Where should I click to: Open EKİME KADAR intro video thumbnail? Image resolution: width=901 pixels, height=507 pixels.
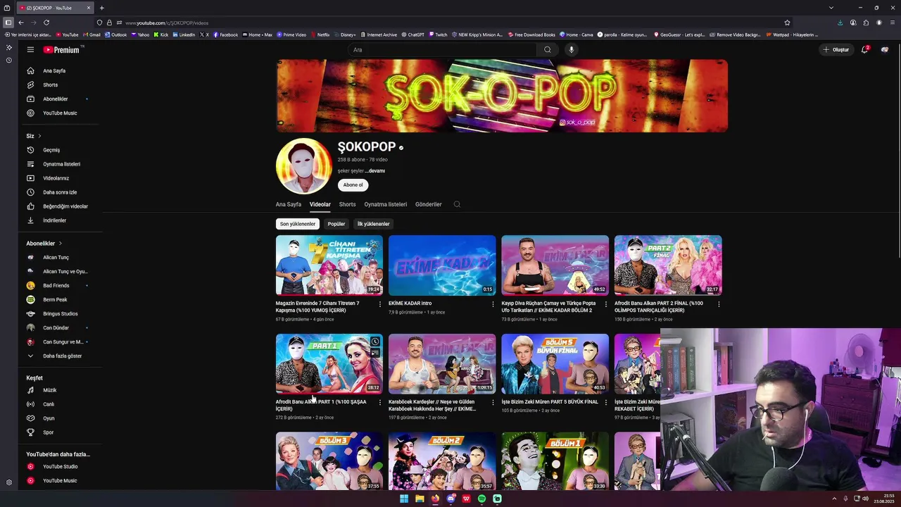(x=442, y=265)
